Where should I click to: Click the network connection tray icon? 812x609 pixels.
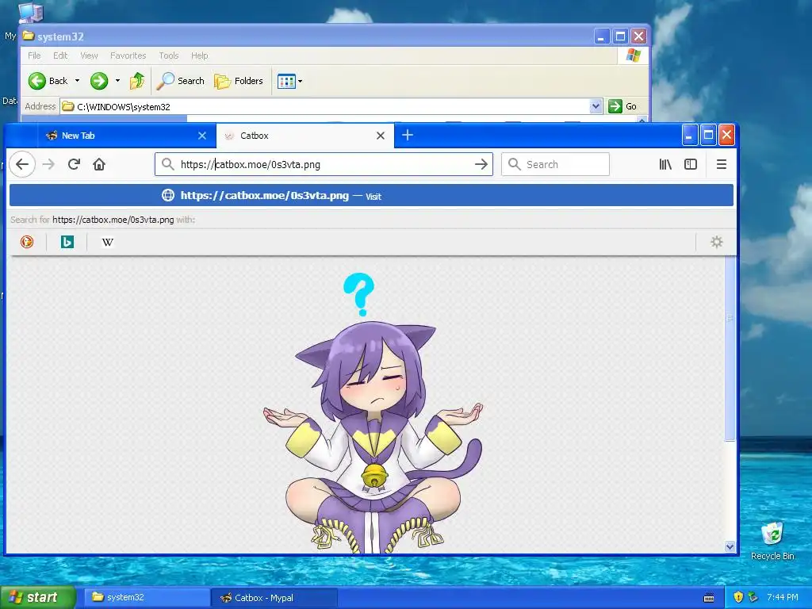(753, 597)
